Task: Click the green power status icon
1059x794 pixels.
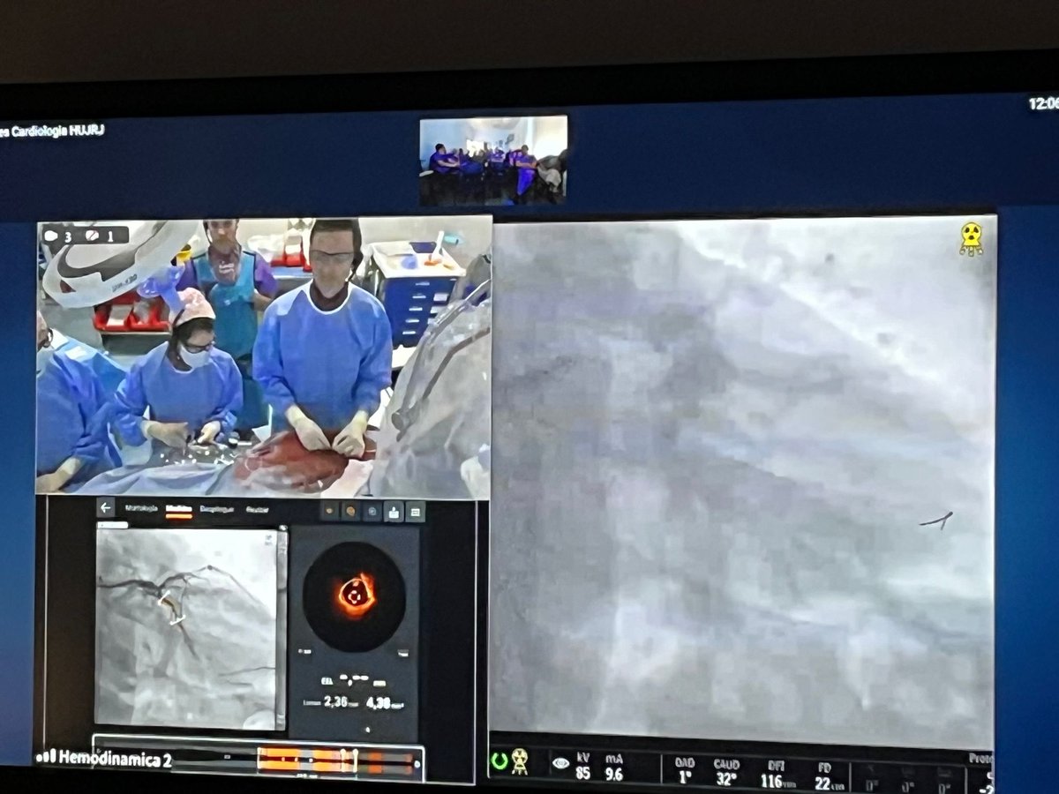Action: click(499, 760)
